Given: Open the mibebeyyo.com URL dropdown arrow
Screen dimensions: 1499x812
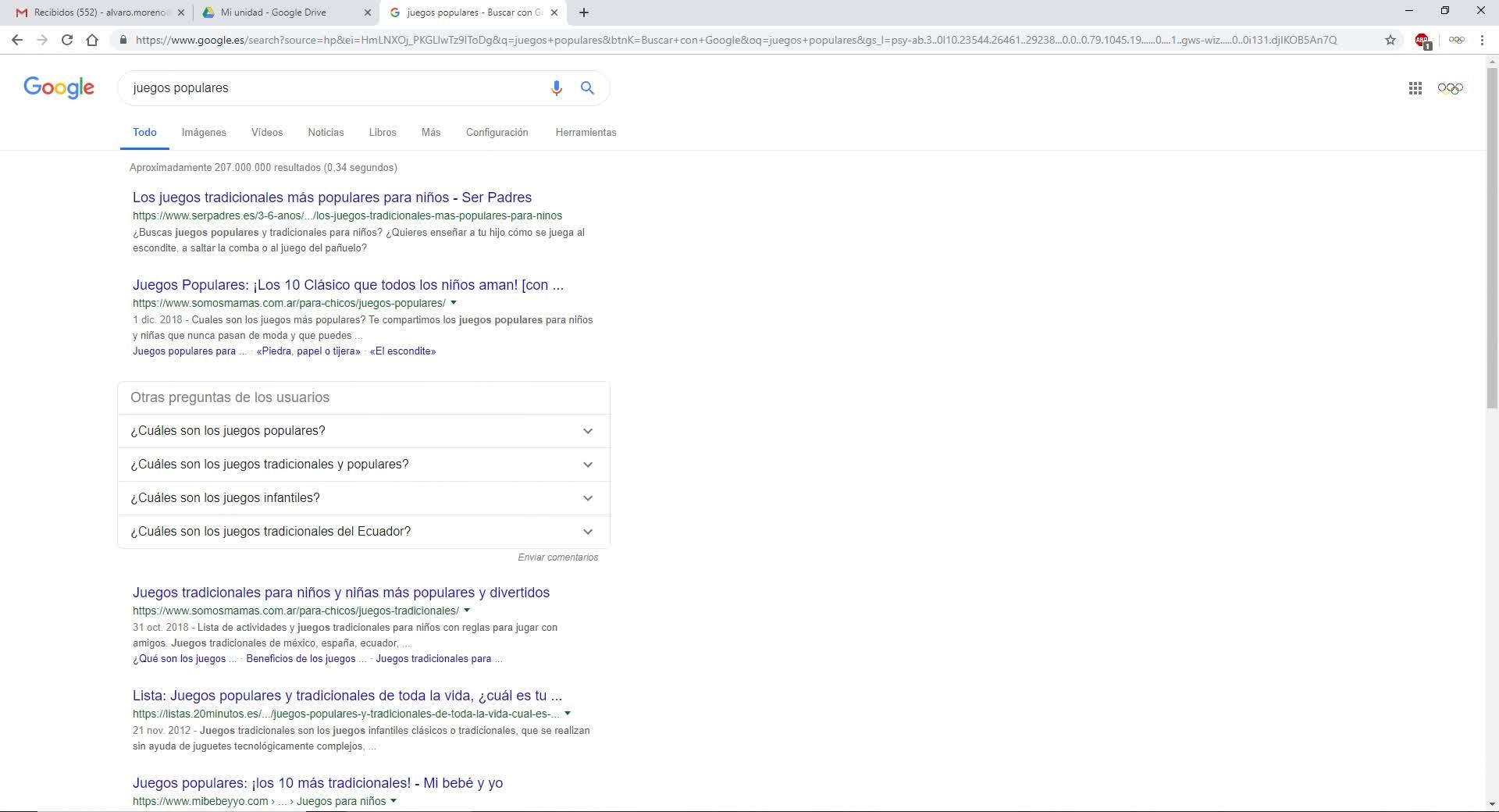Looking at the screenshot, I should [393, 801].
